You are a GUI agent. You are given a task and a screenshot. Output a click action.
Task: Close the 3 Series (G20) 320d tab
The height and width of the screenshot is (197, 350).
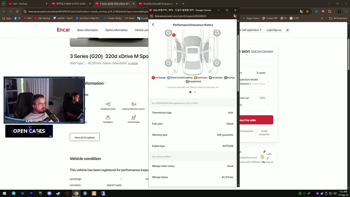tap(133, 4)
